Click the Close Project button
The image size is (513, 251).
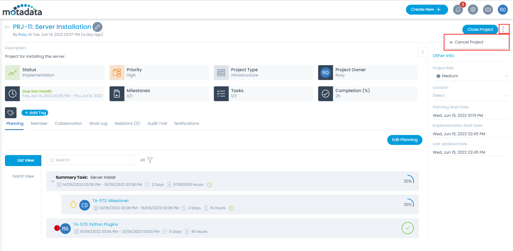click(480, 29)
